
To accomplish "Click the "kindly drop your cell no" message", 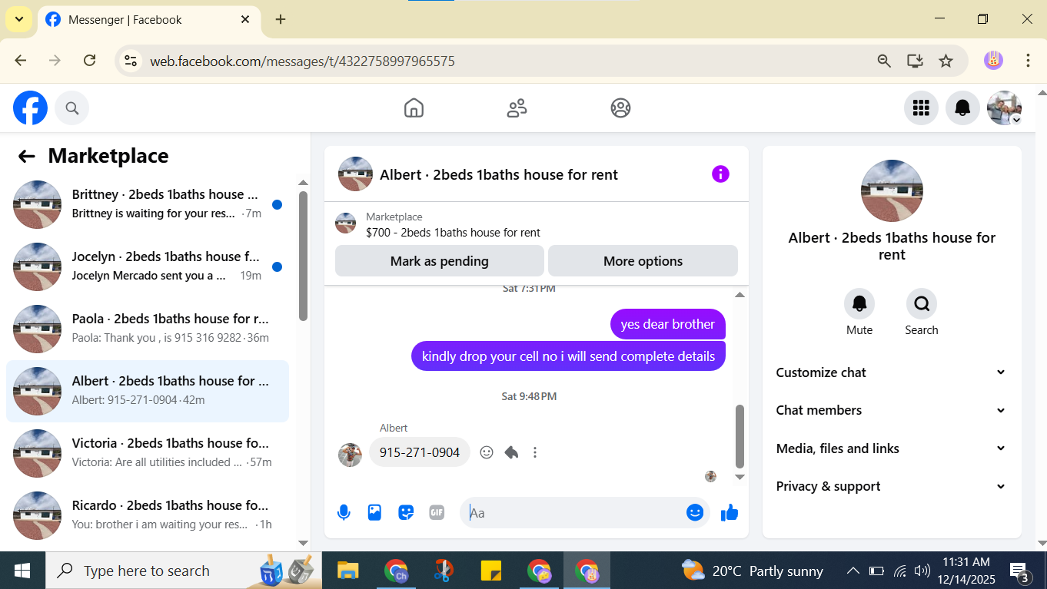I will (569, 356).
